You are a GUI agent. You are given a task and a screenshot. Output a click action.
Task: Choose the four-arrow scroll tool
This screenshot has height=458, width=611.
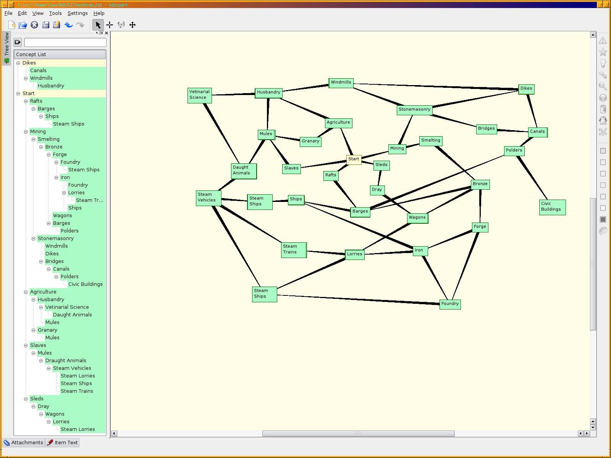pos(133,25)
